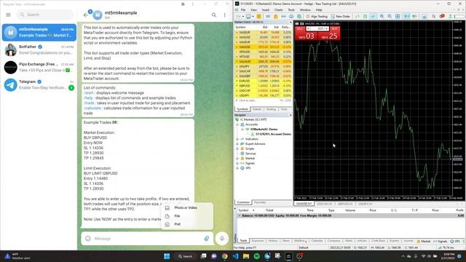The height and width of the screenshot is (262, 466).
Task: Click the /calculate command link
Action: [x=92, y=108]
